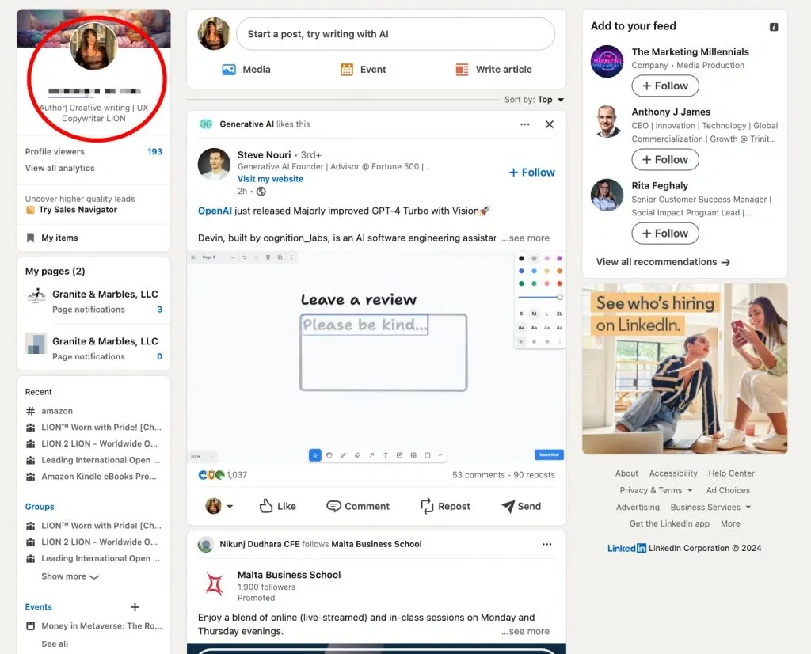The image size is (811, 654).
Task: Click the Events section heading
Action: [39, 607]
